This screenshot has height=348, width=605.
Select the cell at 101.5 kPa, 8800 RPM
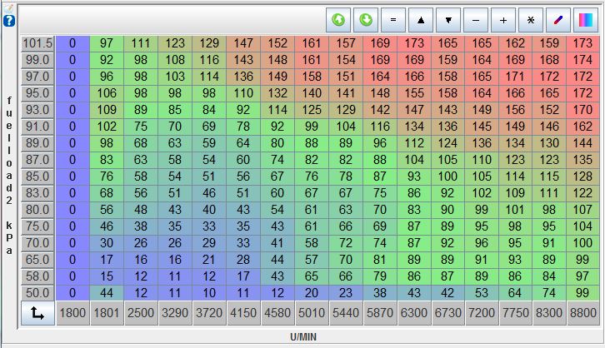(x=582, y=43)
